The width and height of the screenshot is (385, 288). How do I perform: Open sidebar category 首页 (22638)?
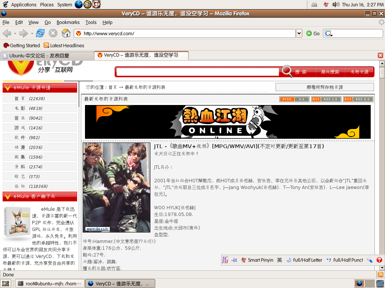(x=40, y=99)
